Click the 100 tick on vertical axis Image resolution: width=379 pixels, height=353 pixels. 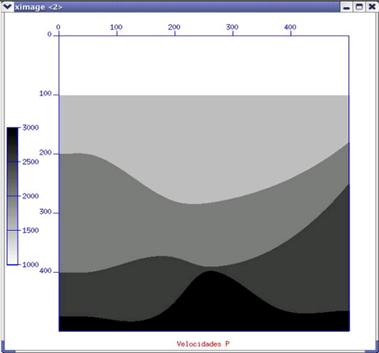click(45, 94)
